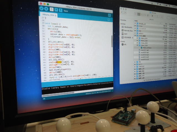Click the "void loop() {" line in the editor

53,24
